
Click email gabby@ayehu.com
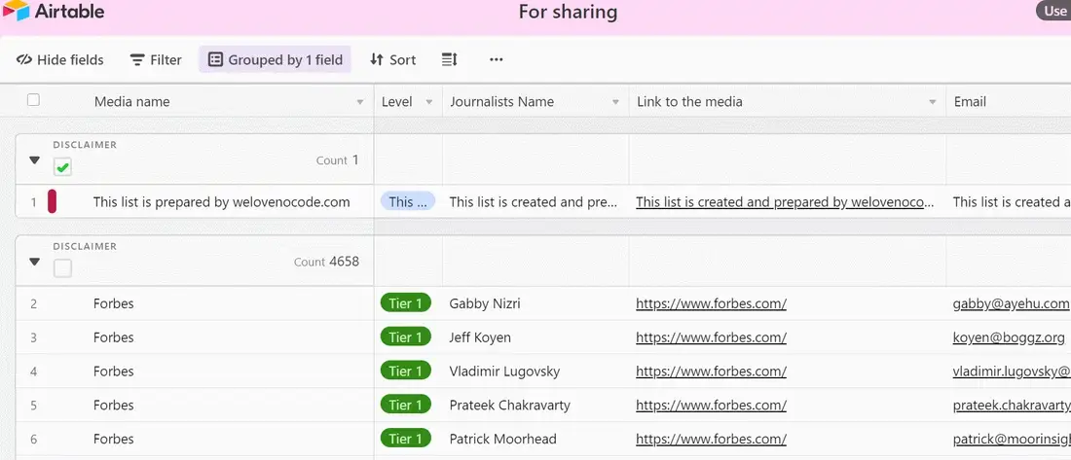(x=1011, y=303)
